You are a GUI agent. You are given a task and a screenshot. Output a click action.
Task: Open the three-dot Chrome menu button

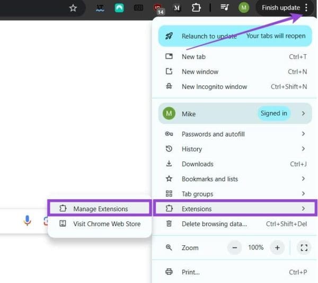(x=306, y=8)
